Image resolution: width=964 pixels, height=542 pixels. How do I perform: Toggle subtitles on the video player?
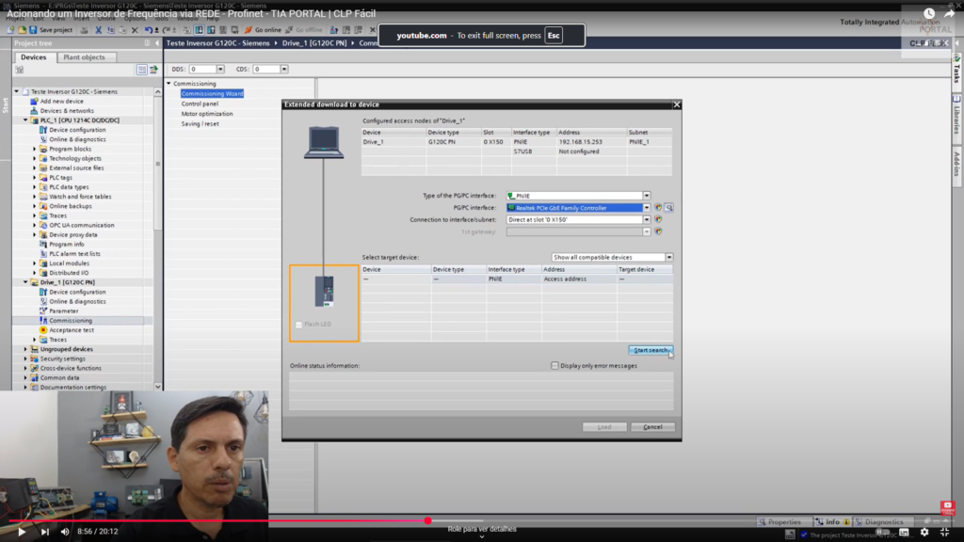pyautogui.click(x=904, y=533)
